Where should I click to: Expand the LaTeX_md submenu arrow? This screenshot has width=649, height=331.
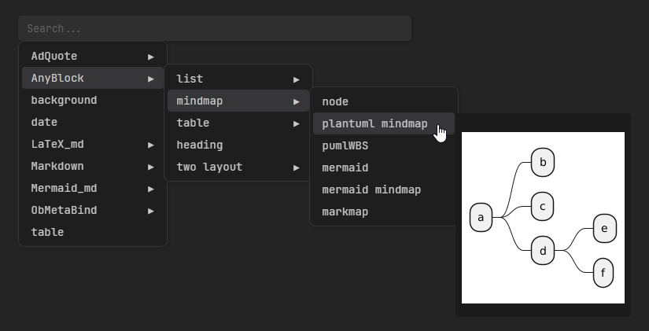point(151,145)
